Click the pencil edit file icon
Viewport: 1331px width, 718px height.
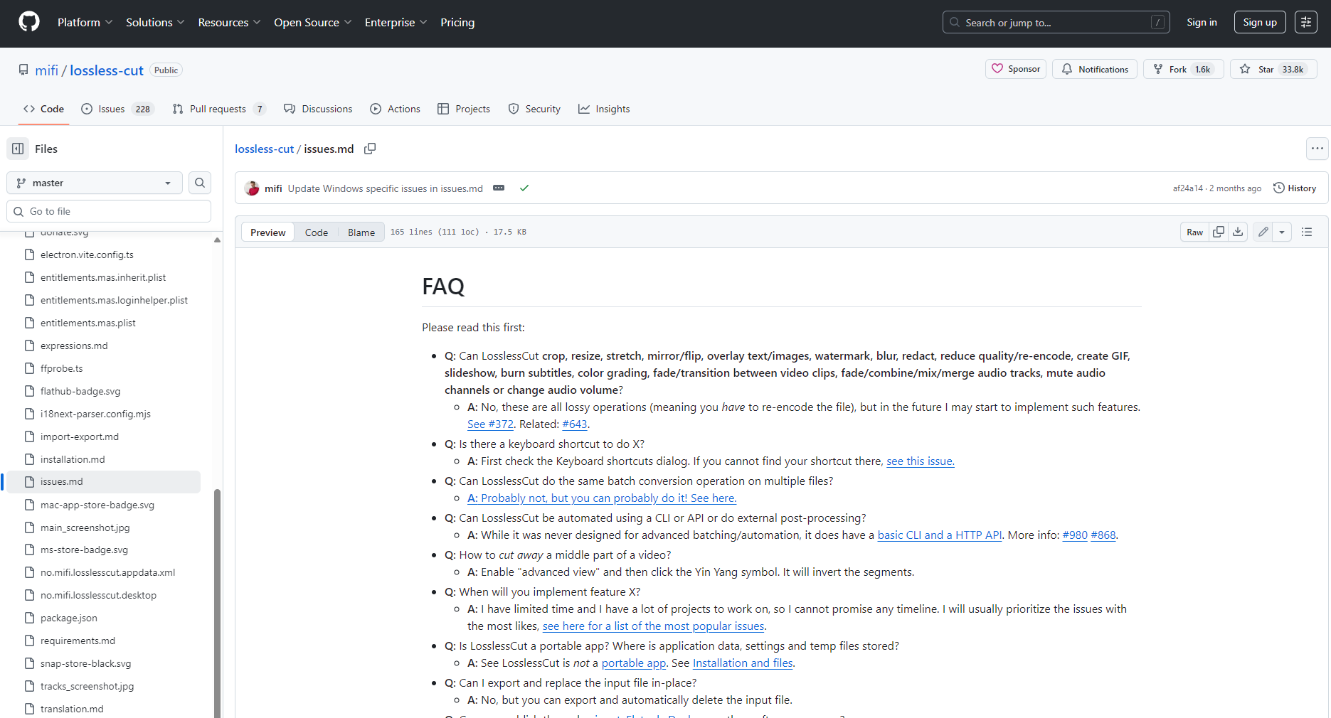[1263, 232]
